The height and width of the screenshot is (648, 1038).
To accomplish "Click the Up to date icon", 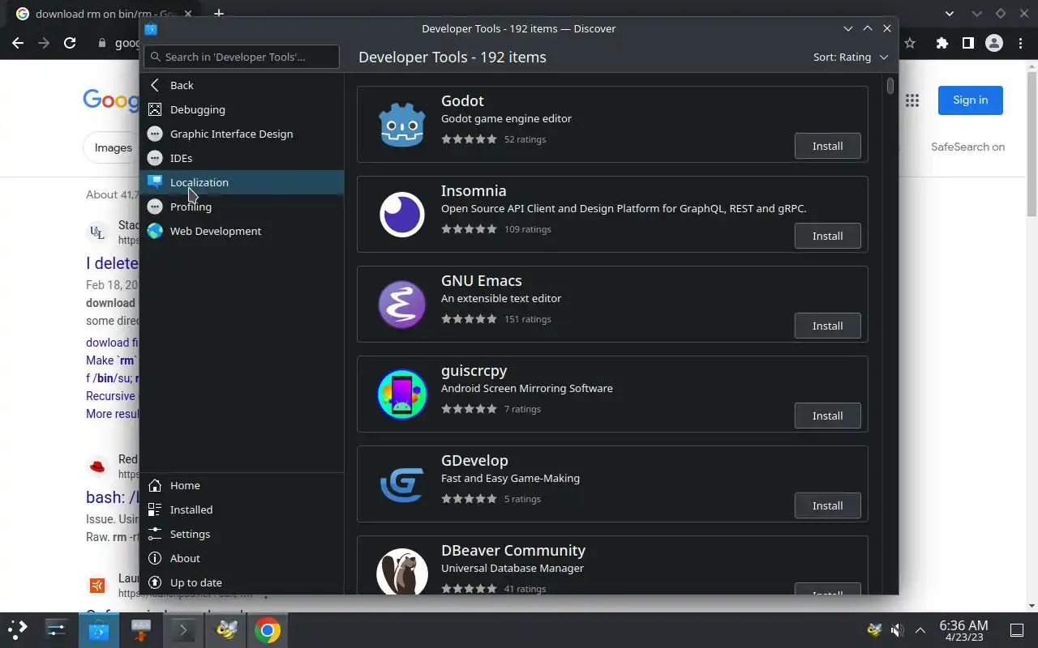I will point(155,582).
